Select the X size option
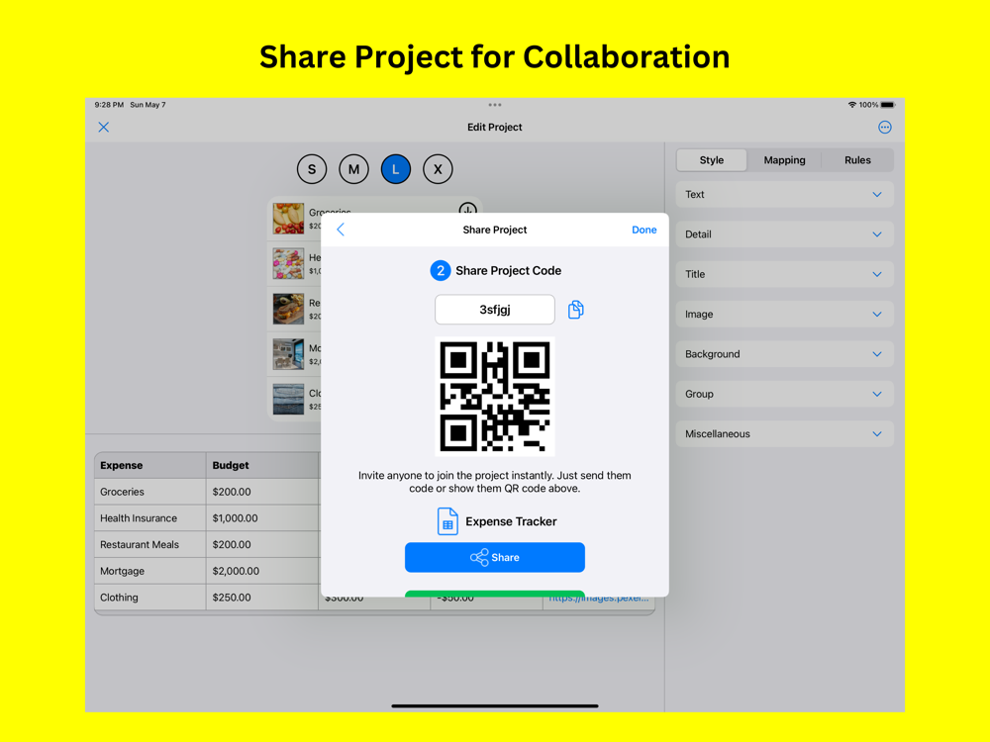 [438, 169]
